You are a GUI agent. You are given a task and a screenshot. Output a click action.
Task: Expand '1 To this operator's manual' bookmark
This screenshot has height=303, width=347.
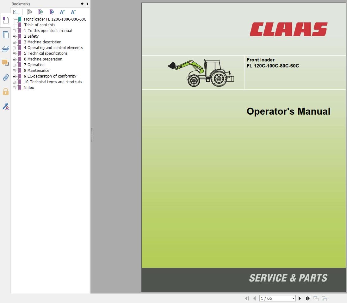(14, 31)
